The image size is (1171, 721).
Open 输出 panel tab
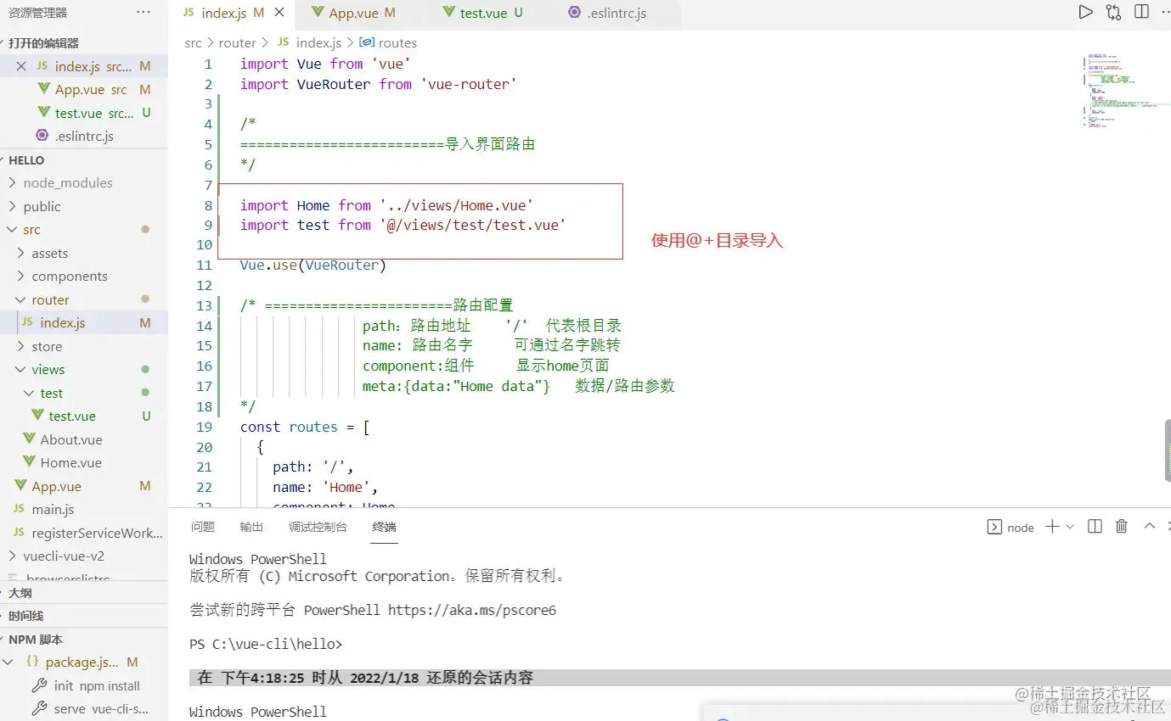click(251, 527)
